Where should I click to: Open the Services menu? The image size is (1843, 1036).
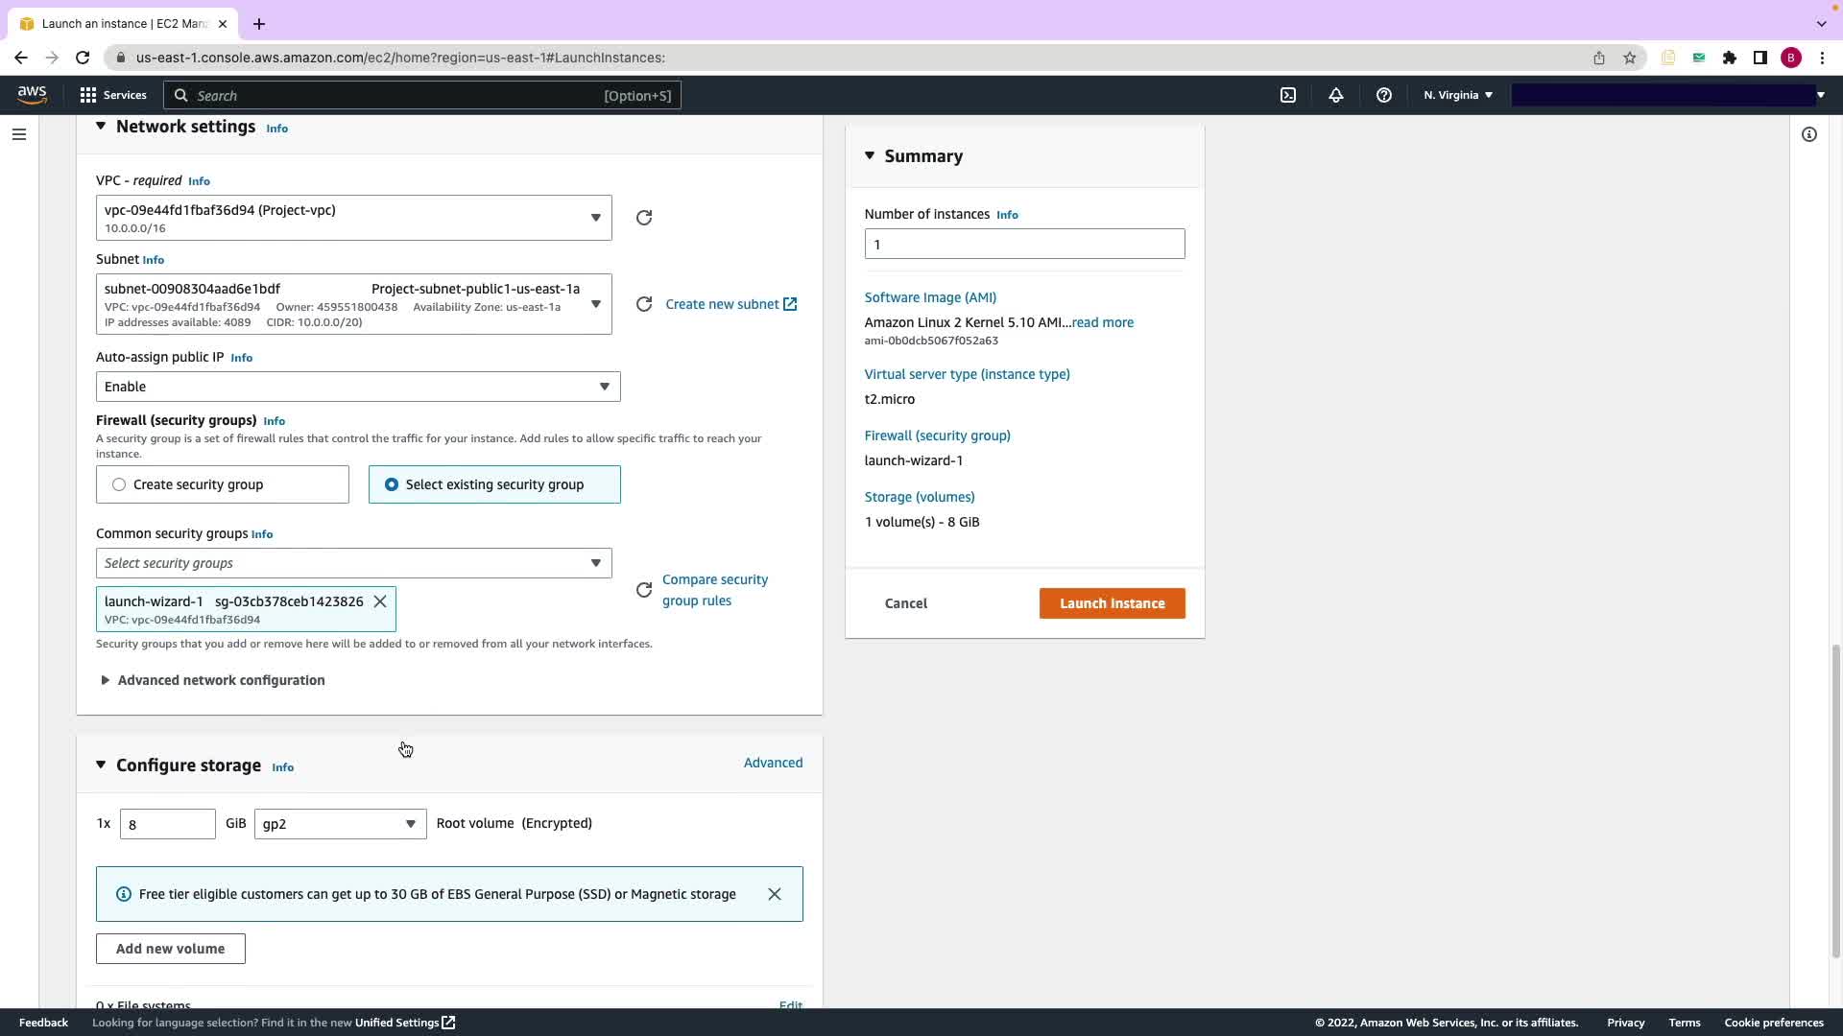click(x=113, y=95)
